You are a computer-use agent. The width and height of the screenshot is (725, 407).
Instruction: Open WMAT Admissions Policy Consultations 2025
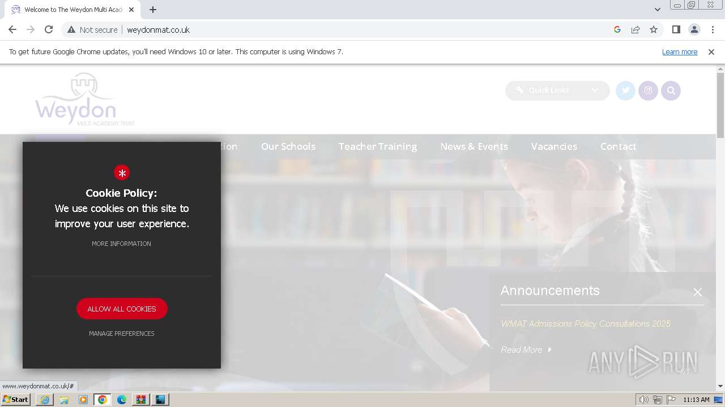(x=586, y=324)
